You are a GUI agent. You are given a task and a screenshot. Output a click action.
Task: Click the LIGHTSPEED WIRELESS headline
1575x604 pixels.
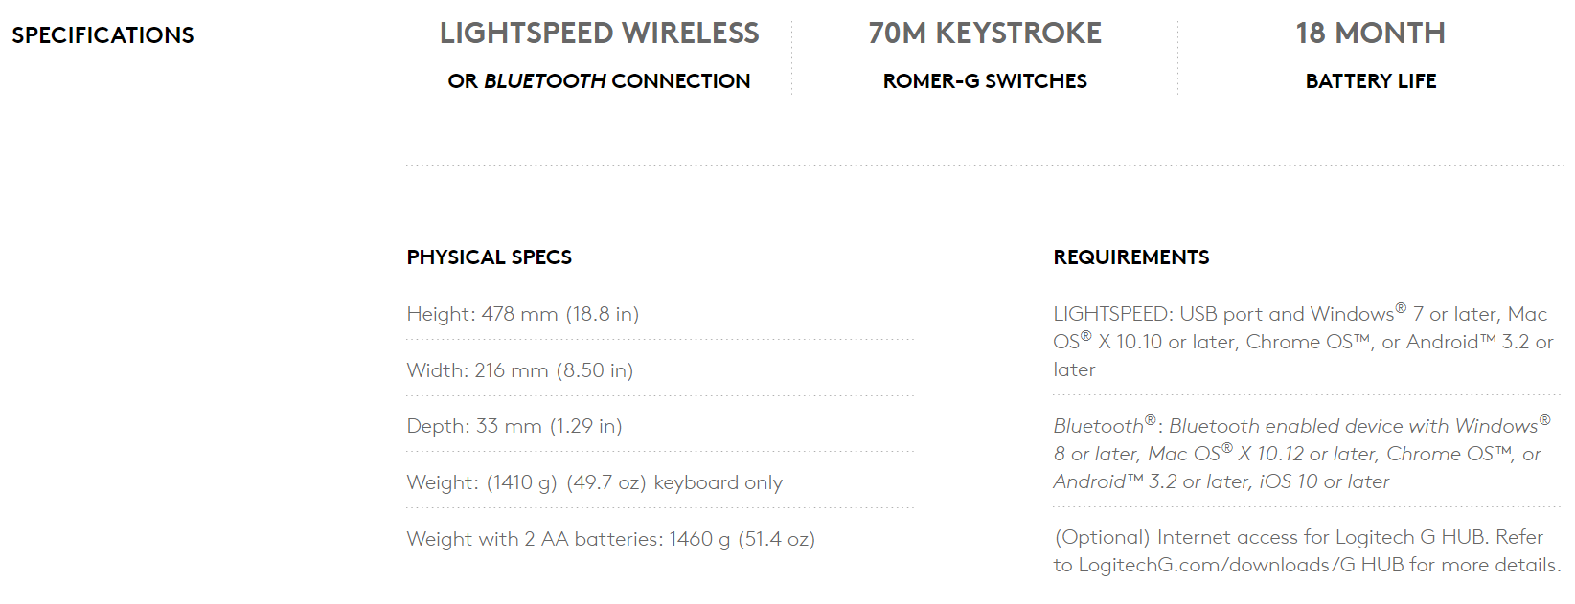pyautogui.click(x=599, y=34)
